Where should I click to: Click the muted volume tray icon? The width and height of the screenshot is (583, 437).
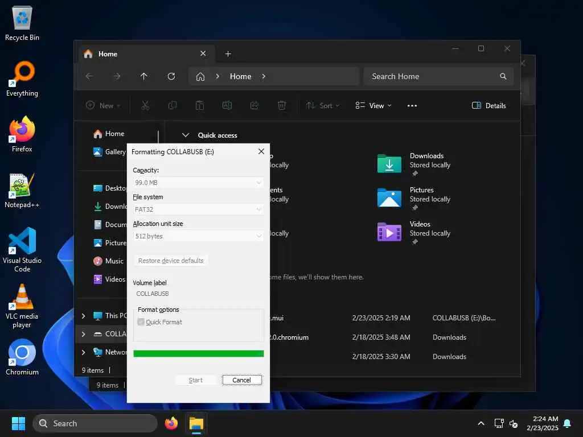(x=514, y=423)
